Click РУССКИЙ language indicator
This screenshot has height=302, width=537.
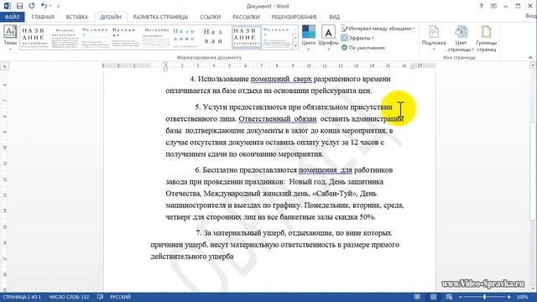pos(120,297)
